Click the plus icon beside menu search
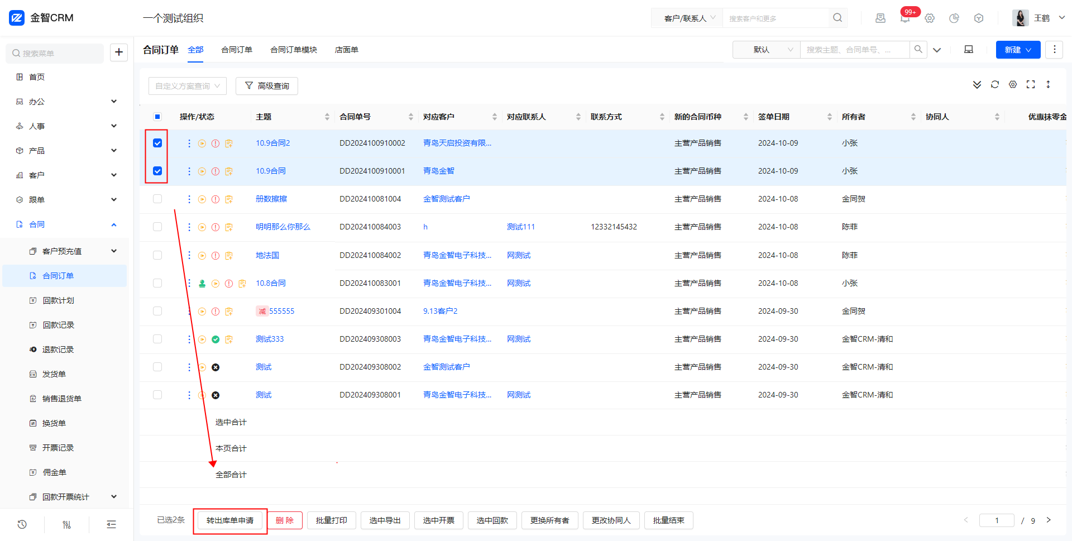 pos(119,52)
